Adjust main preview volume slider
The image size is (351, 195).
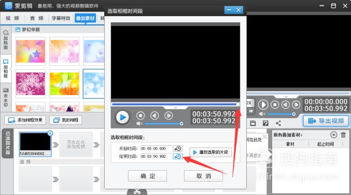coord(281,114)
